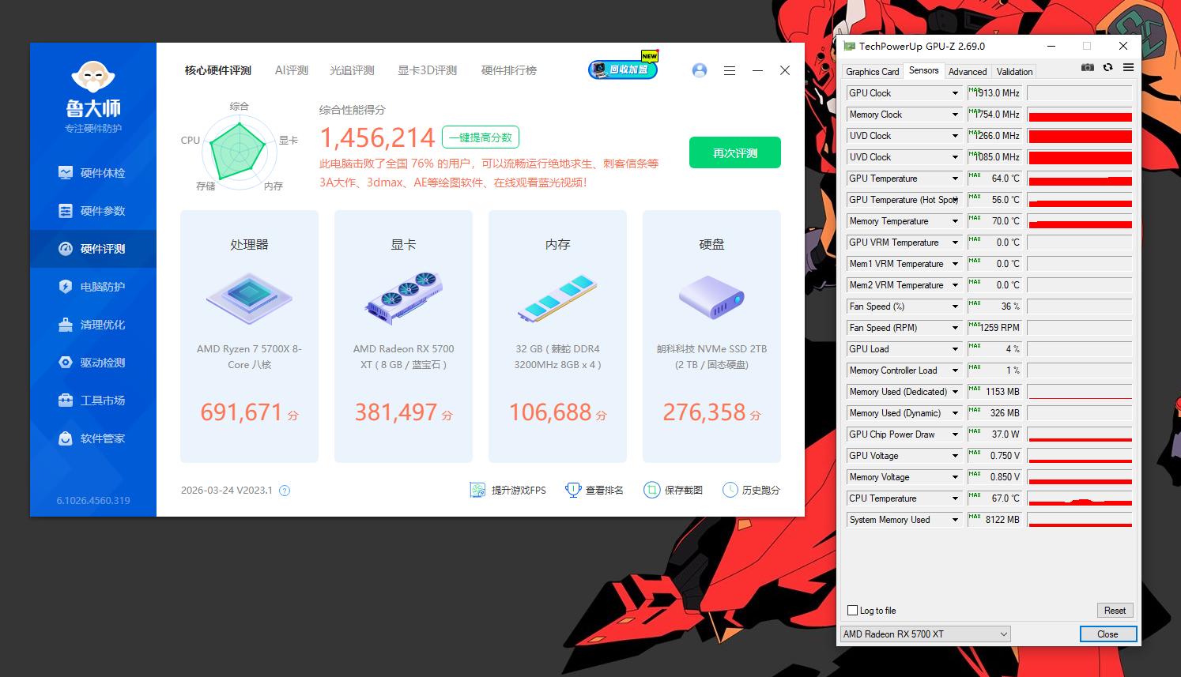Click the Memory Clock sensor graph

(1080, 115)
